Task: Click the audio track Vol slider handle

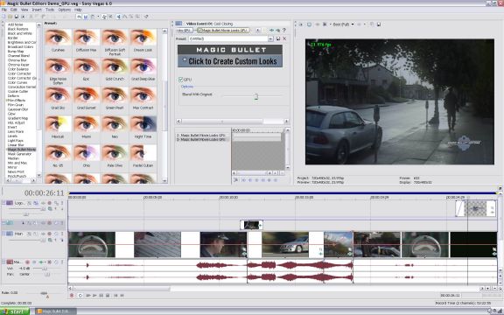Action: coord(45,269)
